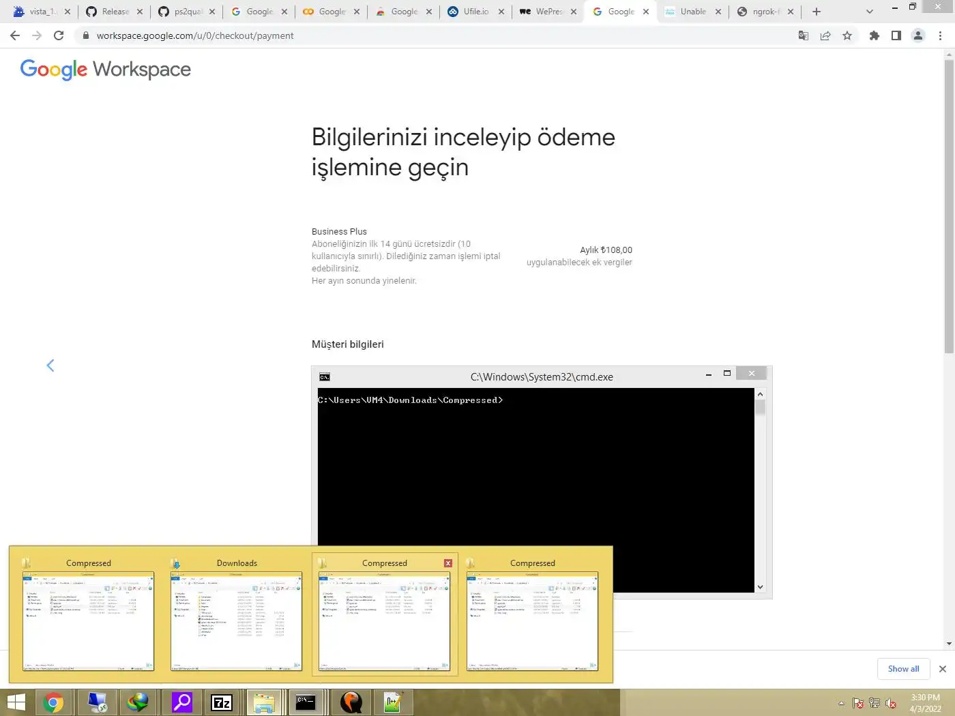Image resolution: width=955 pixels, height=716 pixels.
Task: Click the cmd scrollbar up arrow
Action: click(760, 394)
